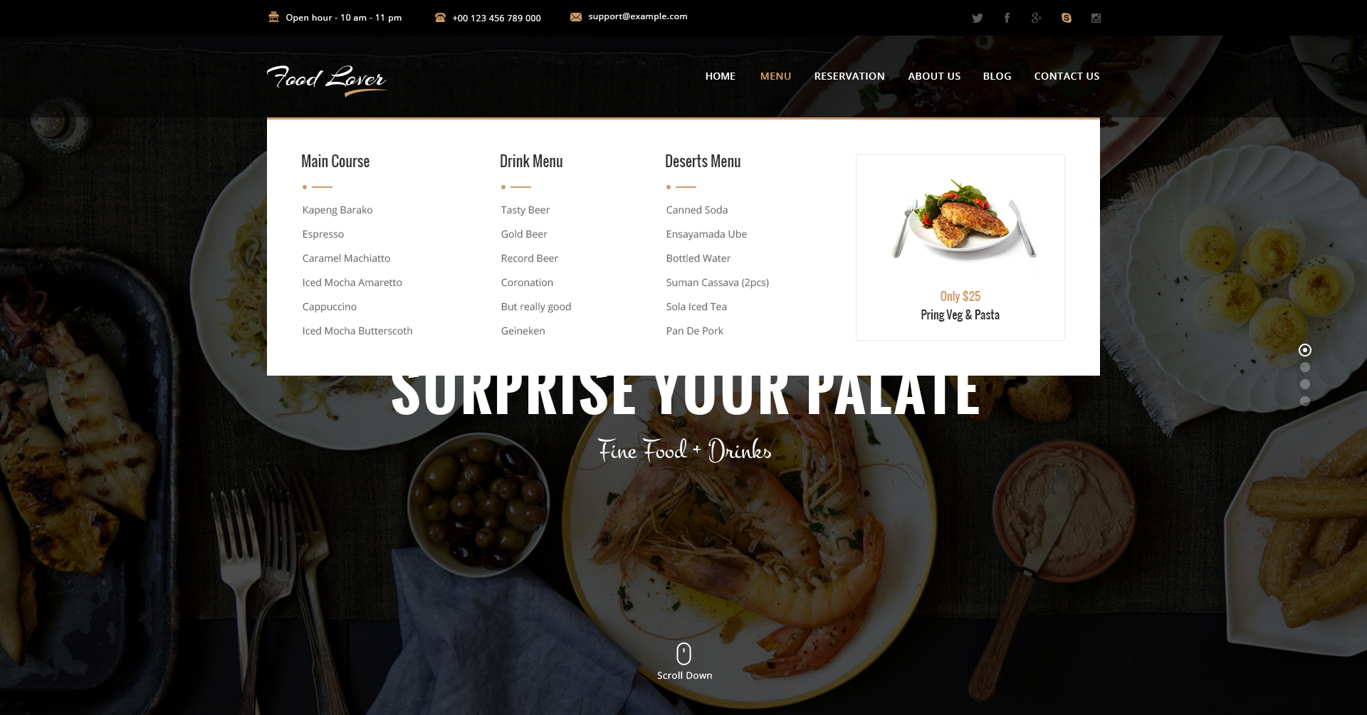Open the Twitter social icon
This screenshot has width=1367, height=715.
click(977, 18)
